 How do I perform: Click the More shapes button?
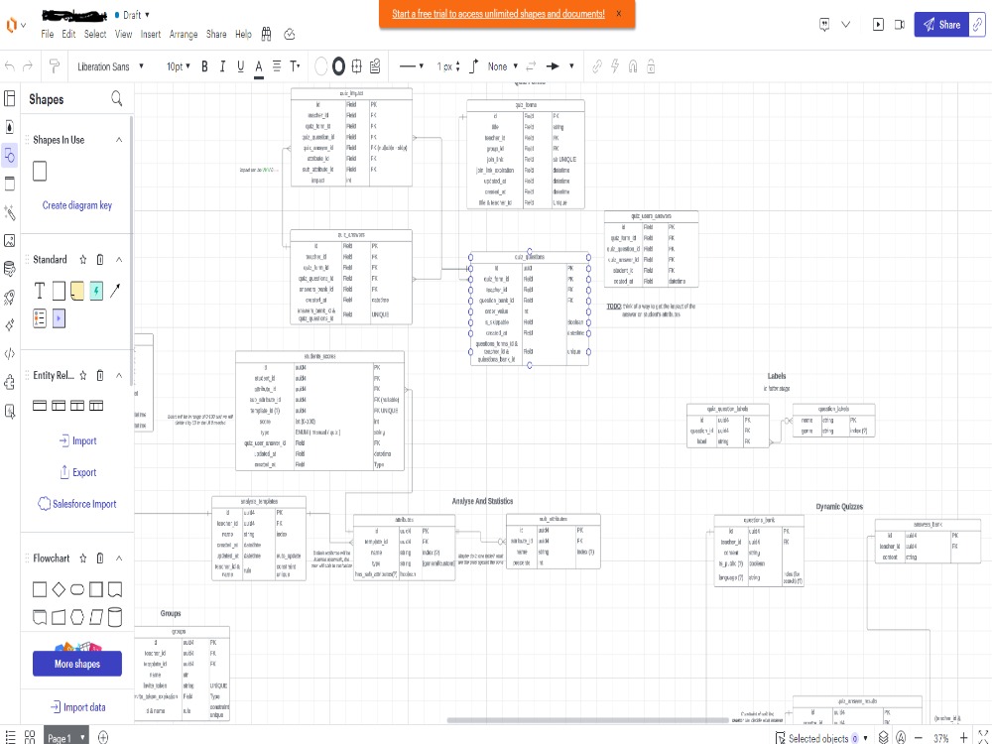(77, 664)
